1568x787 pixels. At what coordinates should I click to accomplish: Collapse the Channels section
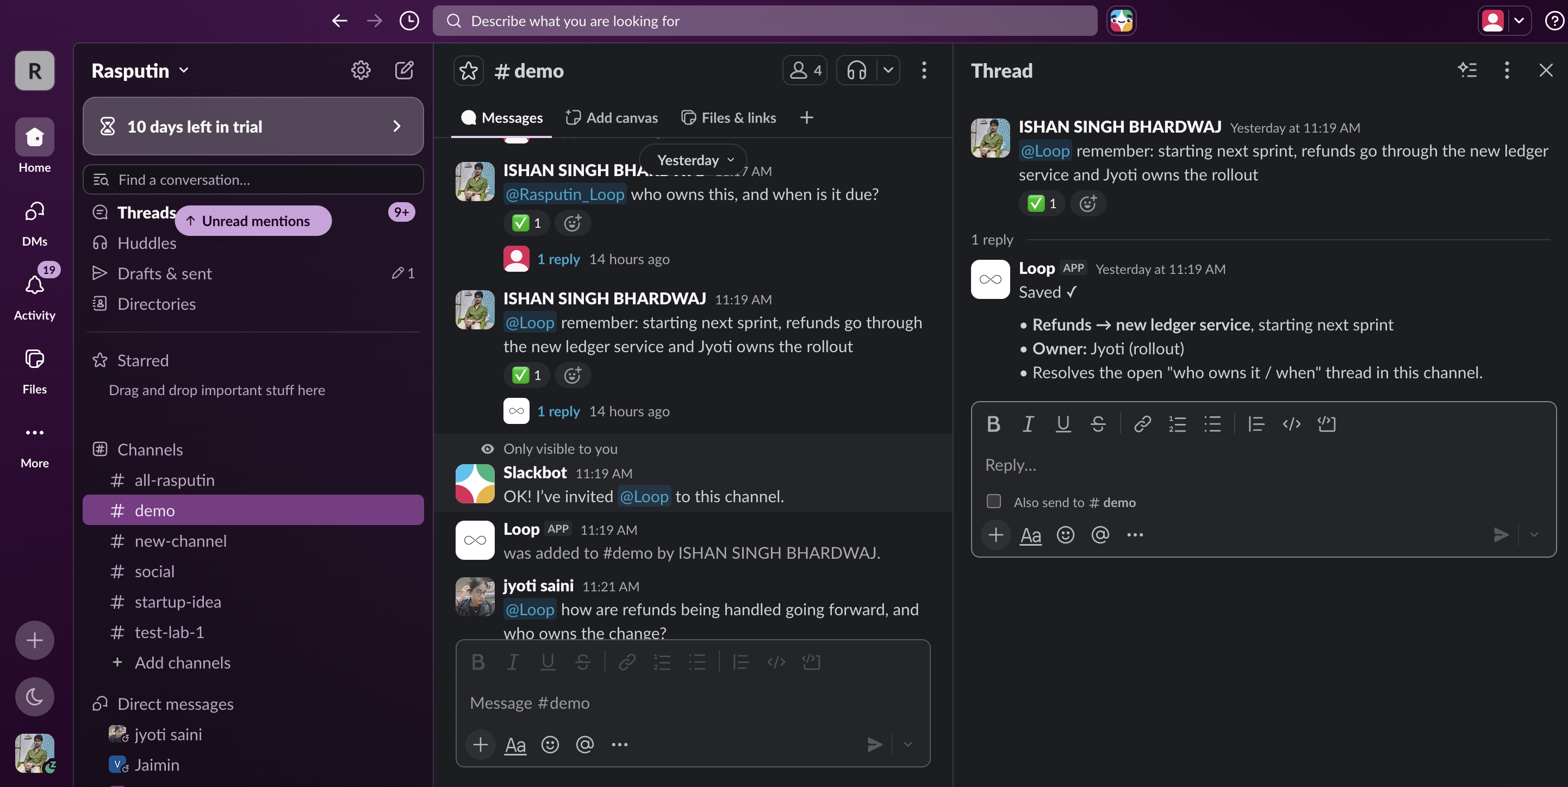click(150, 450)
